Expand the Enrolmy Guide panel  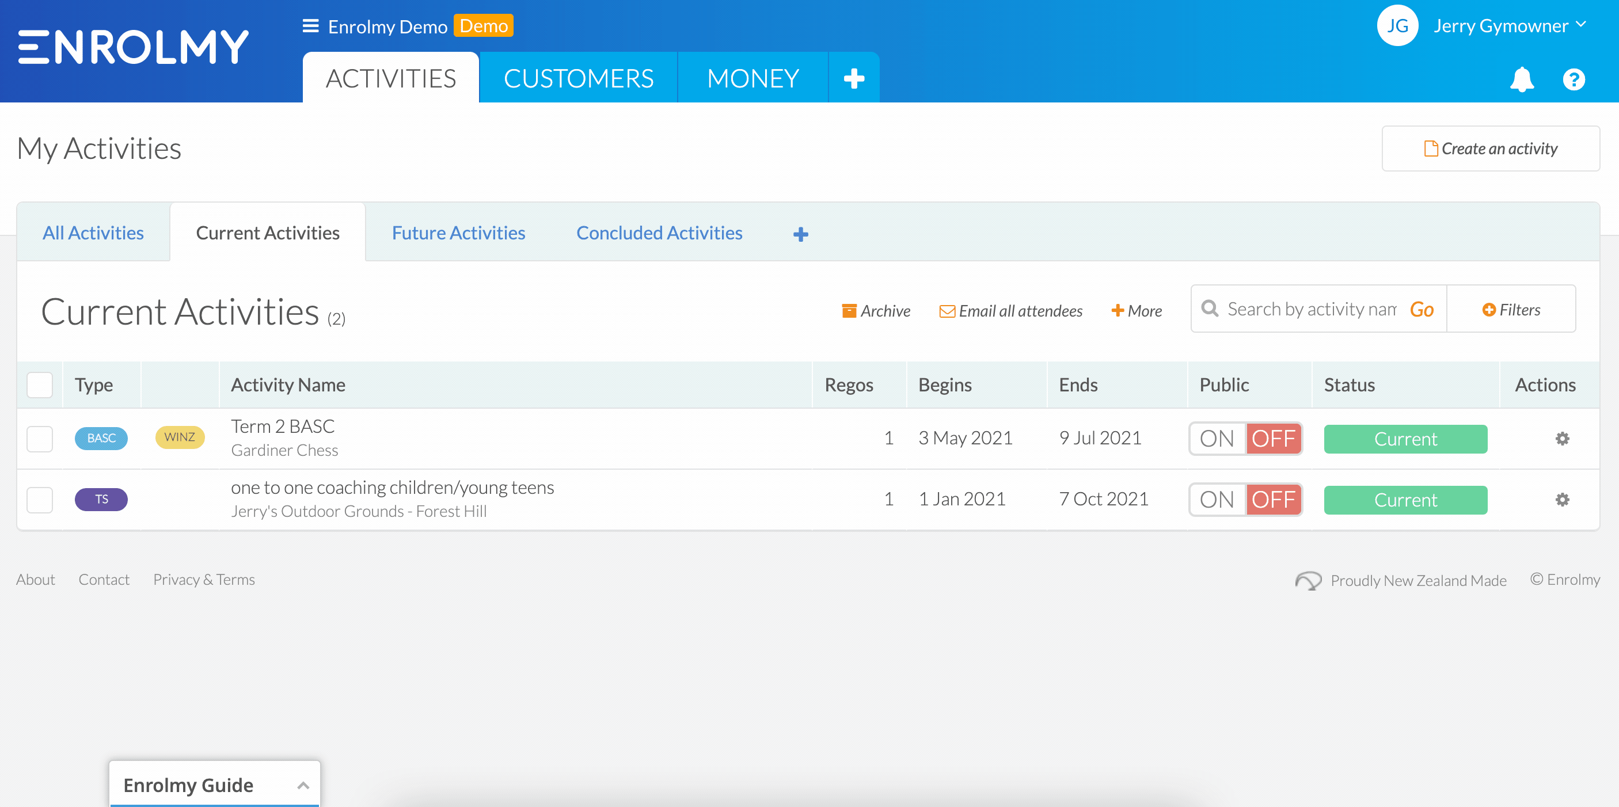(x=215, y=785)
